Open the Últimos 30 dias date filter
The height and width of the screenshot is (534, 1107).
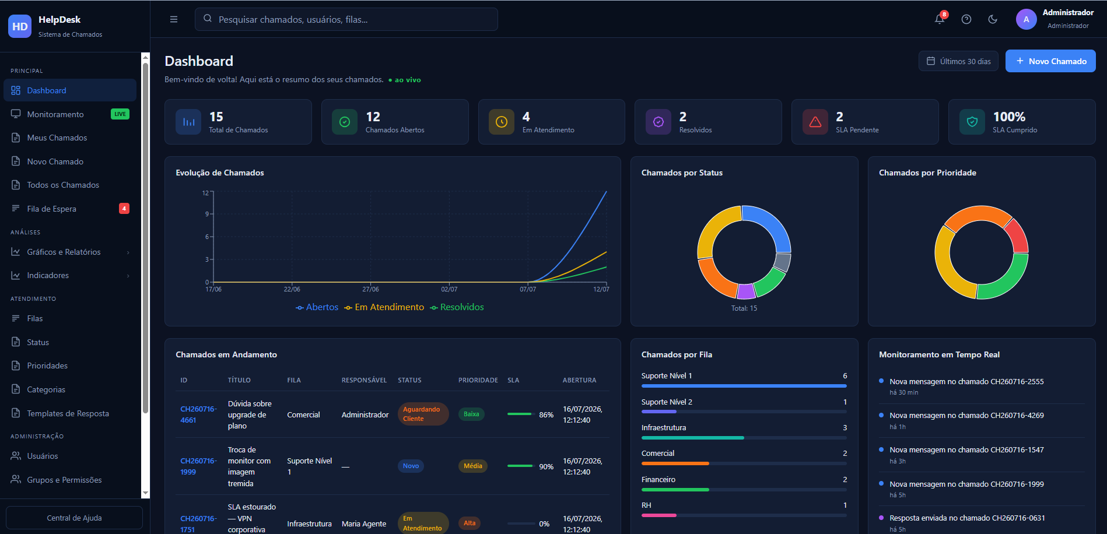pyautogui.click(x=958, y=61)
